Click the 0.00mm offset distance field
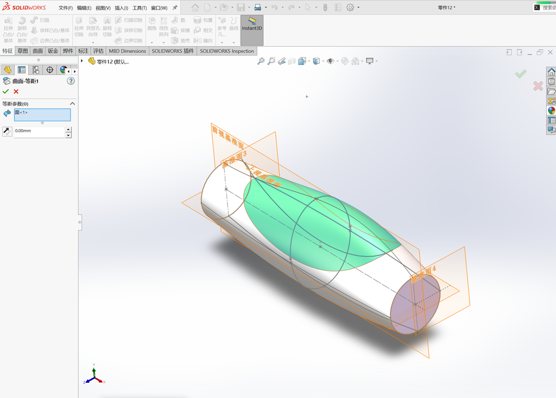This screenshot has width=556, height=398. point(39,132)
